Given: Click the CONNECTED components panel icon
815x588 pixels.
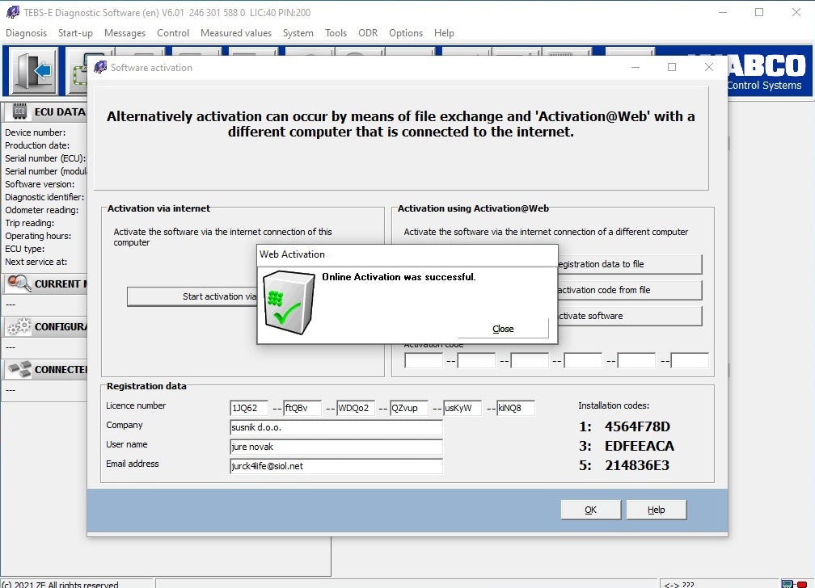Looking at the screenshot, I should click(19, 369).
